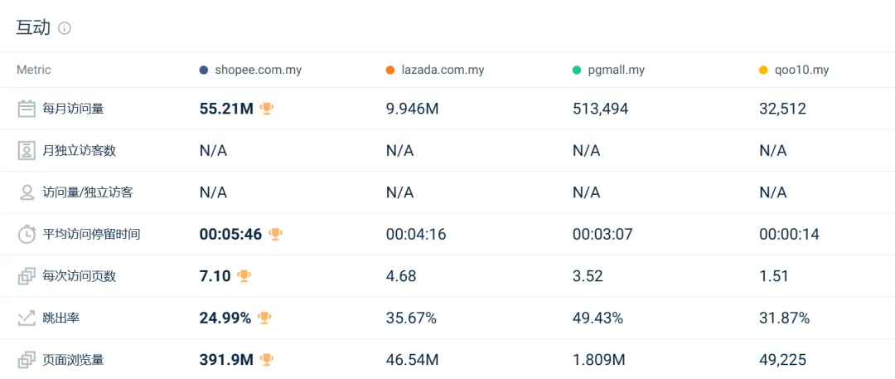Image resolution: width=895 pixels, height=379 pixels.
Task: Click the pages icon for 每次访问页数
Action: 27,276
